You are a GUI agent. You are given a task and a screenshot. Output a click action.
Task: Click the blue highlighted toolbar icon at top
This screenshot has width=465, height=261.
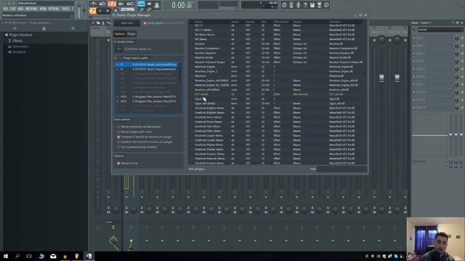click(141, 4)
